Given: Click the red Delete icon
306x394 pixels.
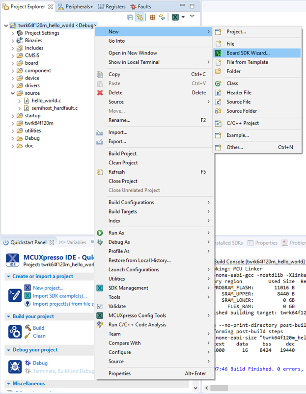Looking at the screenshot, I should click(100, 93).
